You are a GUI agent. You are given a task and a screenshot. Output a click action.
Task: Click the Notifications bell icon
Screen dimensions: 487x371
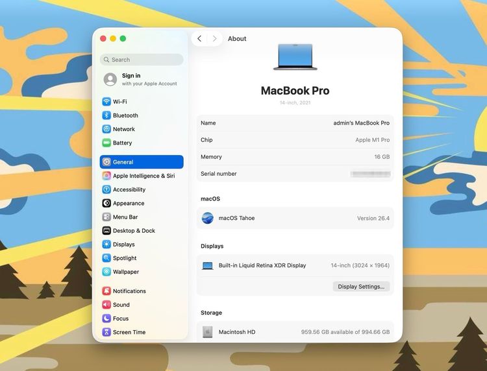pyautogui.click(x=106, y=291)
